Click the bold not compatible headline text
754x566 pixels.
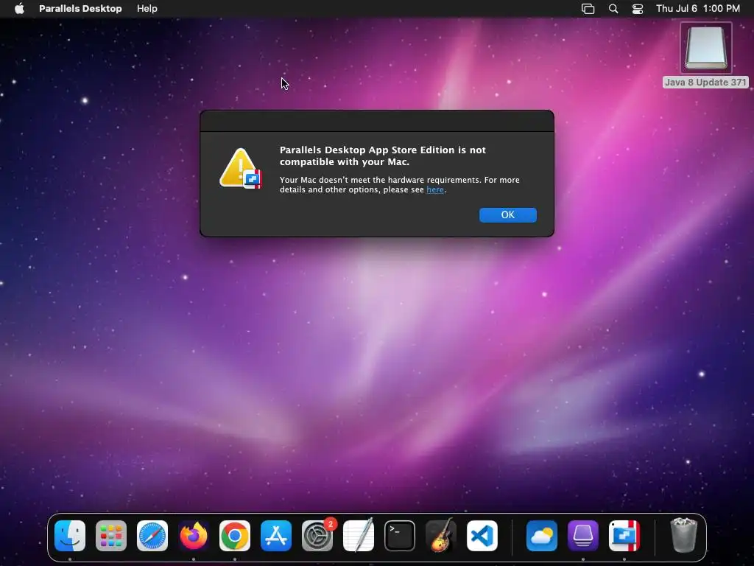pos(383,156)
